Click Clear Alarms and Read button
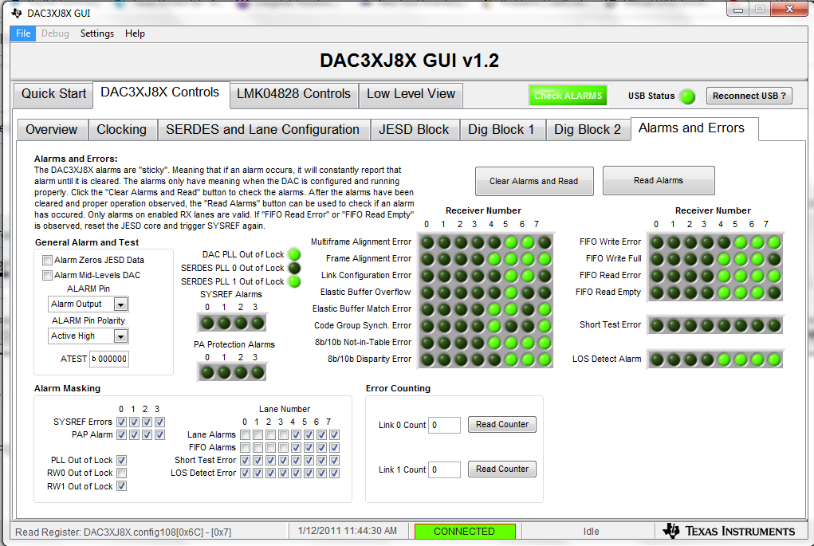Image resolution: width=814 pixels, height=546 pixels. tap(533, 181)
